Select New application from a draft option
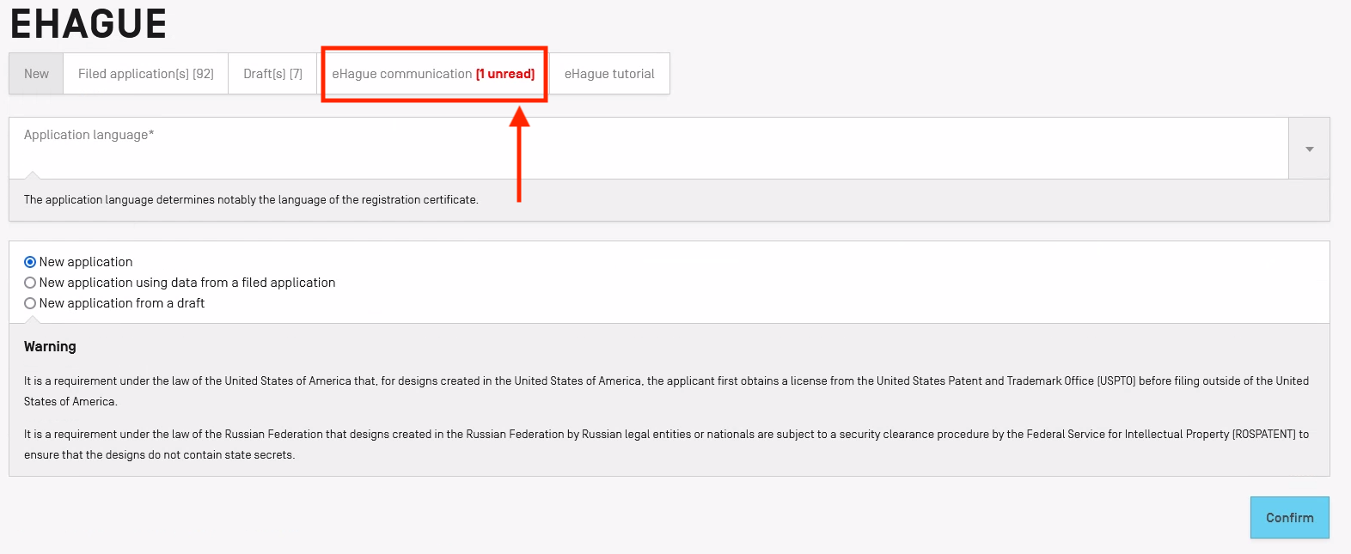Screen dimensions: 1351x554 pyautogui.click(x=30, y=303)
